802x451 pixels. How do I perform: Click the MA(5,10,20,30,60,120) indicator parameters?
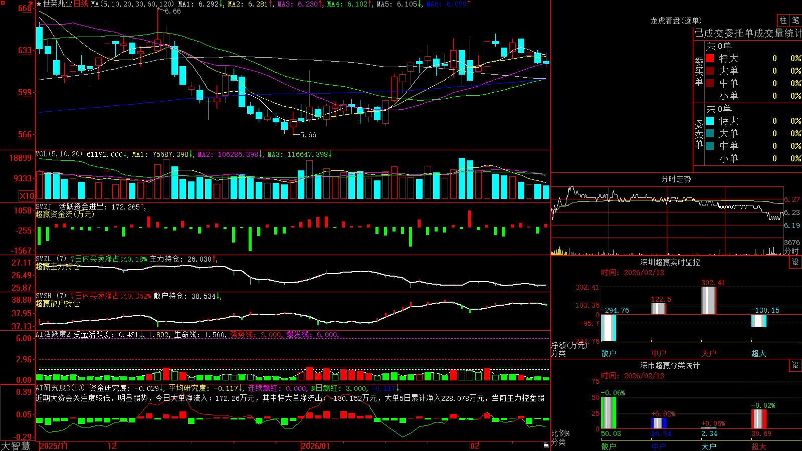pyautogui.click(x=132, y=4)
